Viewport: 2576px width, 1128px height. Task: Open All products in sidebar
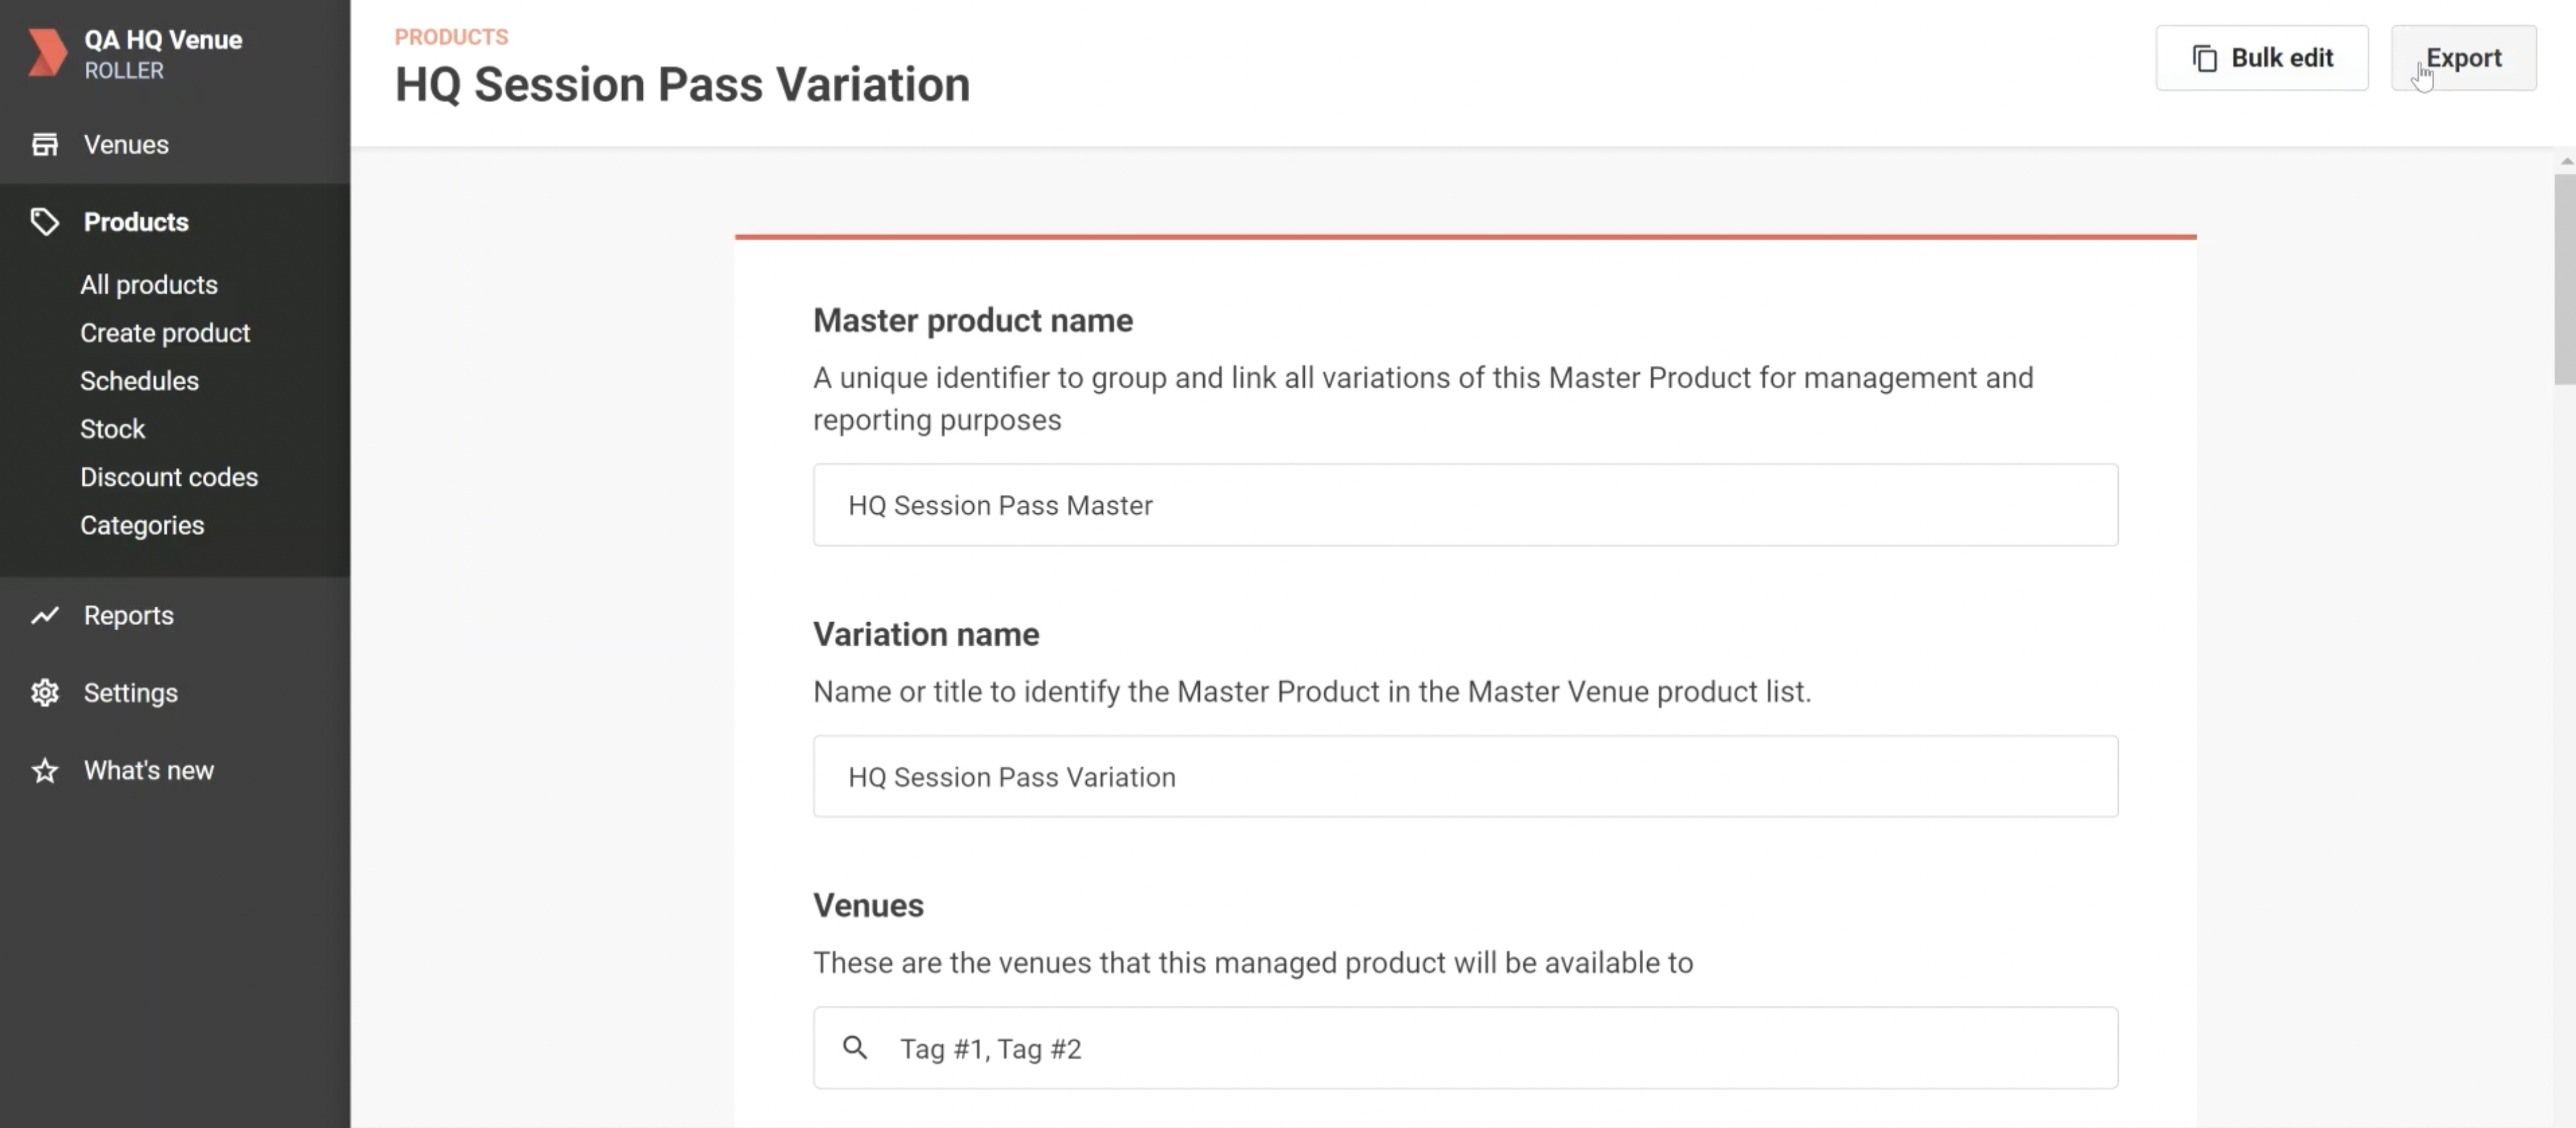click(149, 285)
